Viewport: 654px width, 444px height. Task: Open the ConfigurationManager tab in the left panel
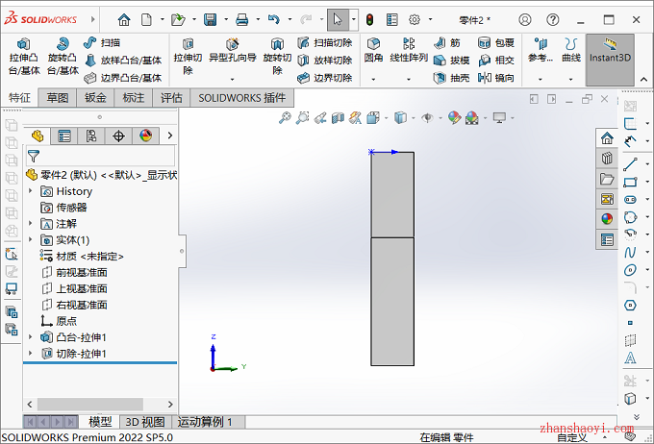tap(91, 136)
